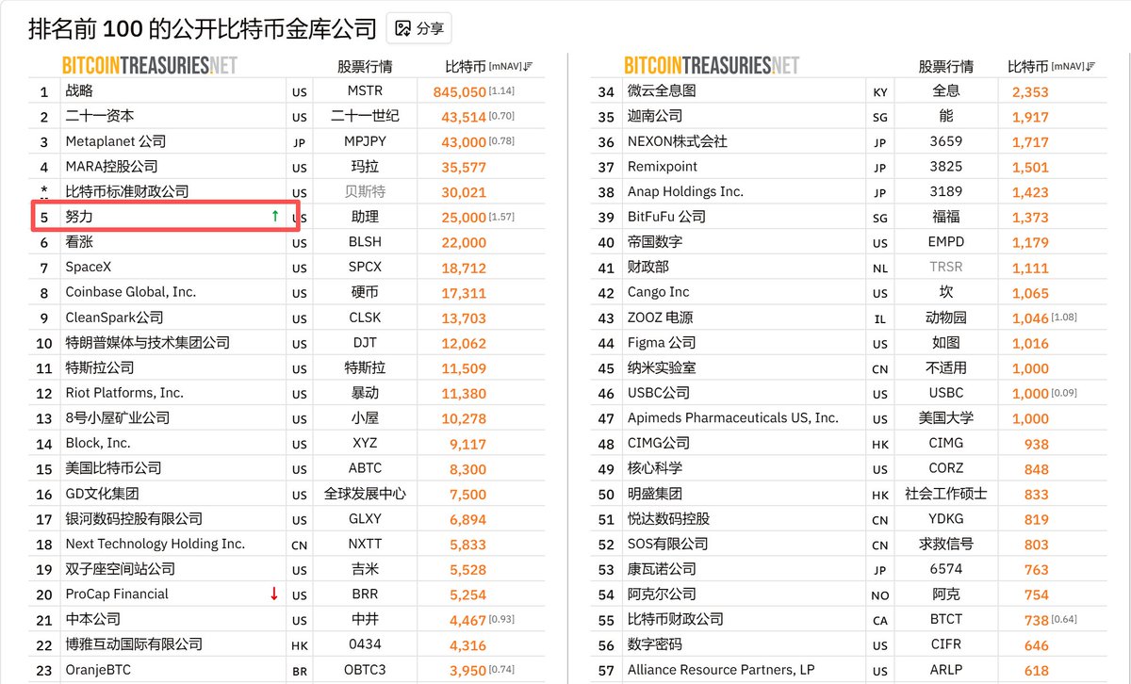Click the DJT ticker symbol

click(366, 342)
